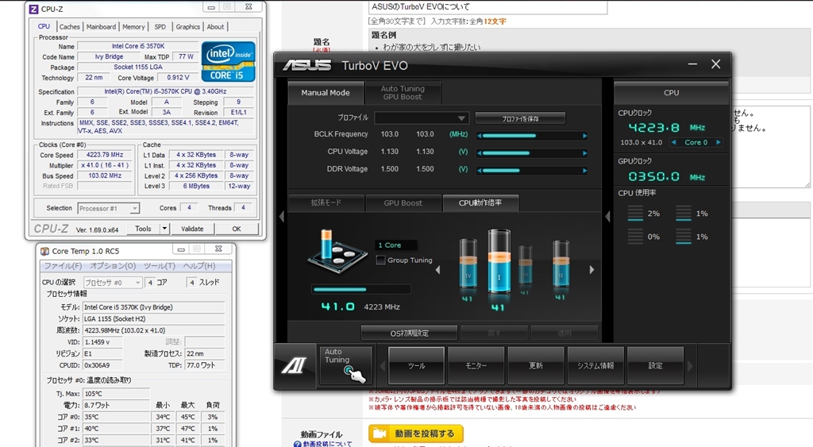813x447 pixels.
Task: Click the 動画を投稿する button
Action: 416,433
